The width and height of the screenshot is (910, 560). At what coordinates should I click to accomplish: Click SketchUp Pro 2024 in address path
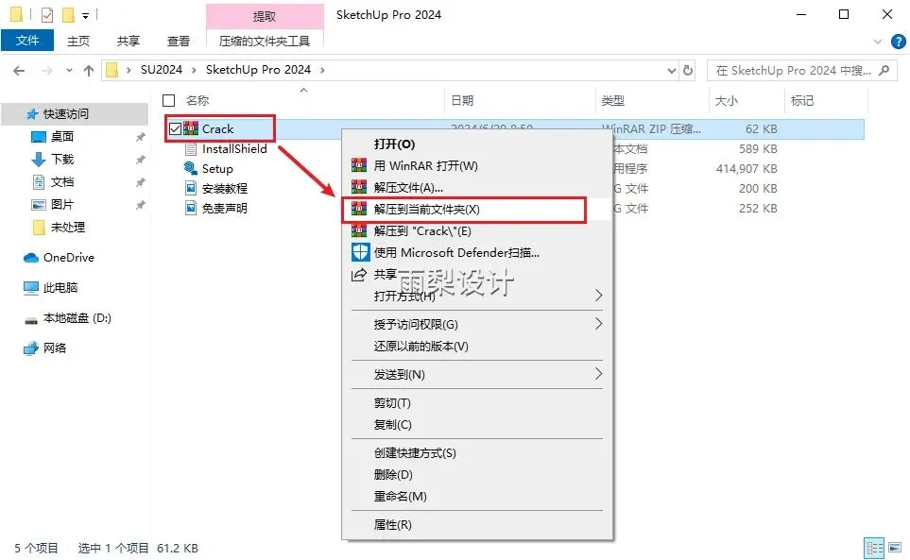click(258, 70)
